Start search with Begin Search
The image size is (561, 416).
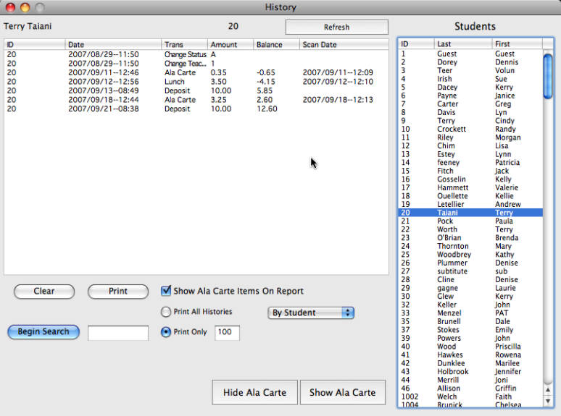coord(43,332)
